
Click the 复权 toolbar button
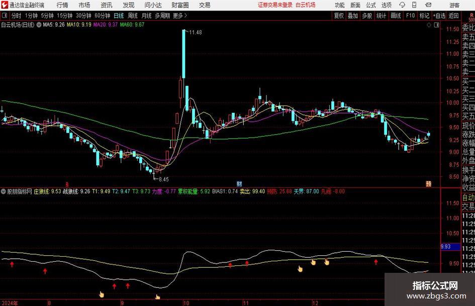click(339, 16)
